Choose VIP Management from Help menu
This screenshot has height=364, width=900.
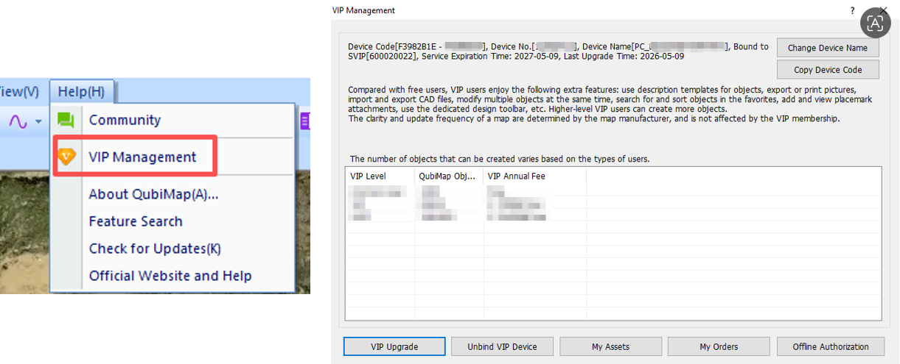point(142,157)
